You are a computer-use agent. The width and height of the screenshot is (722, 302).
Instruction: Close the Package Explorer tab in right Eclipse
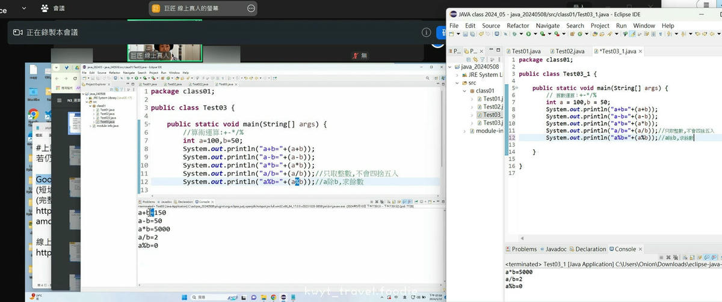481,51
